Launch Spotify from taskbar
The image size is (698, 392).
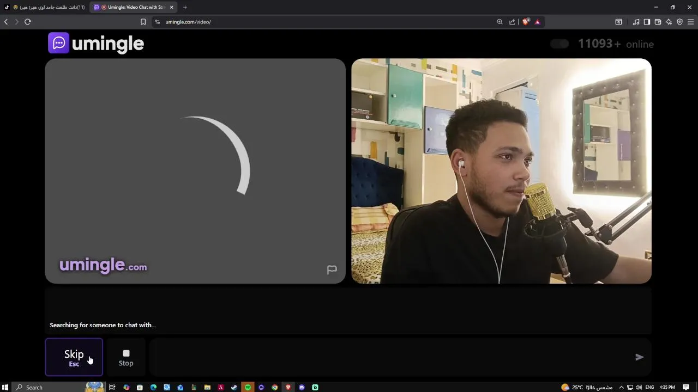248,387
